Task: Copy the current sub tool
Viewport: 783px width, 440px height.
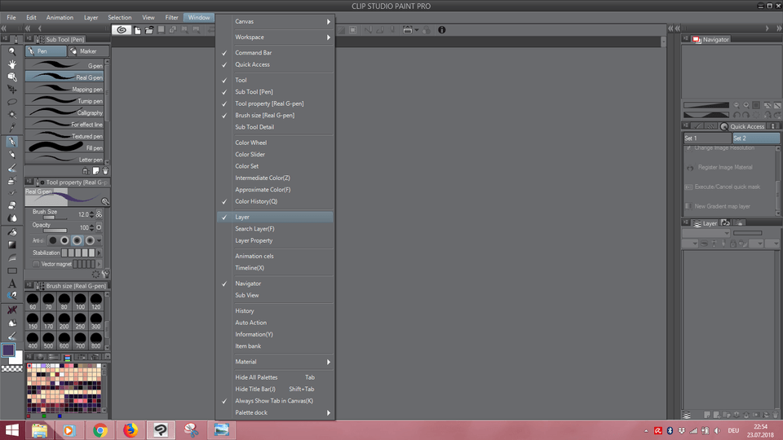Action: click(x=95, y=171)
